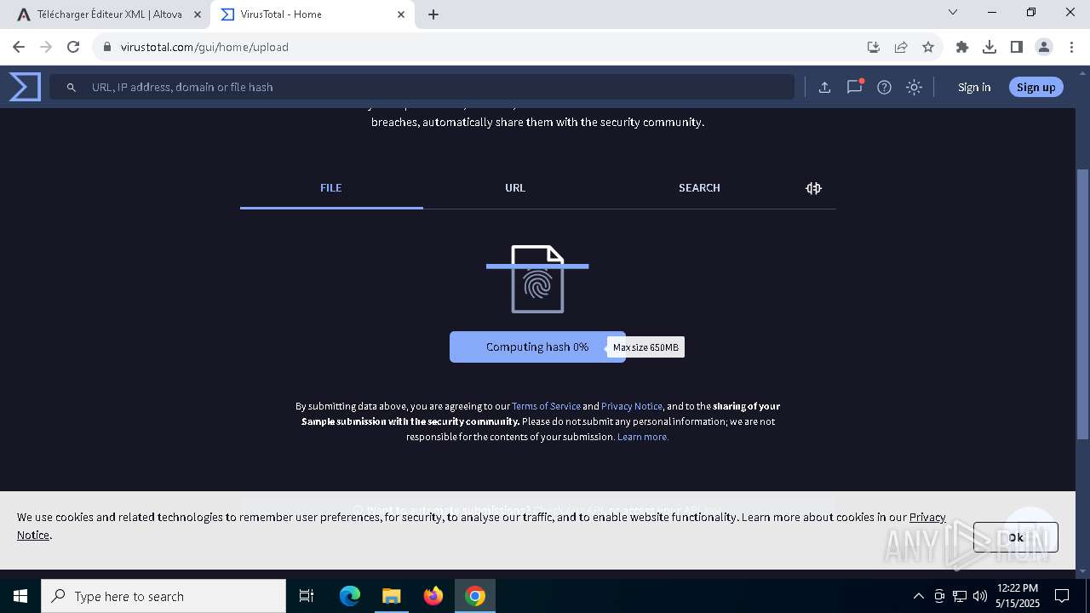
Task: Close the Altova browser tab
Action: (x=197, y=14)
